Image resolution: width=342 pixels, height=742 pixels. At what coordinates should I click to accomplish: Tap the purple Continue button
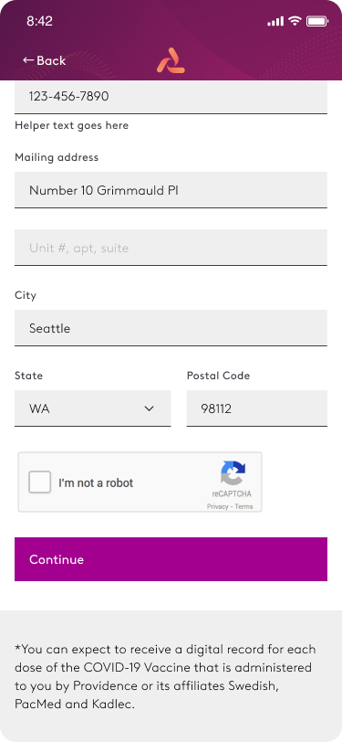coord(171,559)
